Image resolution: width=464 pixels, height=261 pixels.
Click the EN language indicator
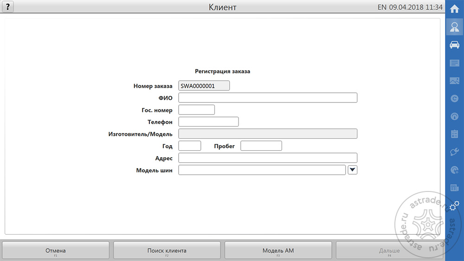382,7
